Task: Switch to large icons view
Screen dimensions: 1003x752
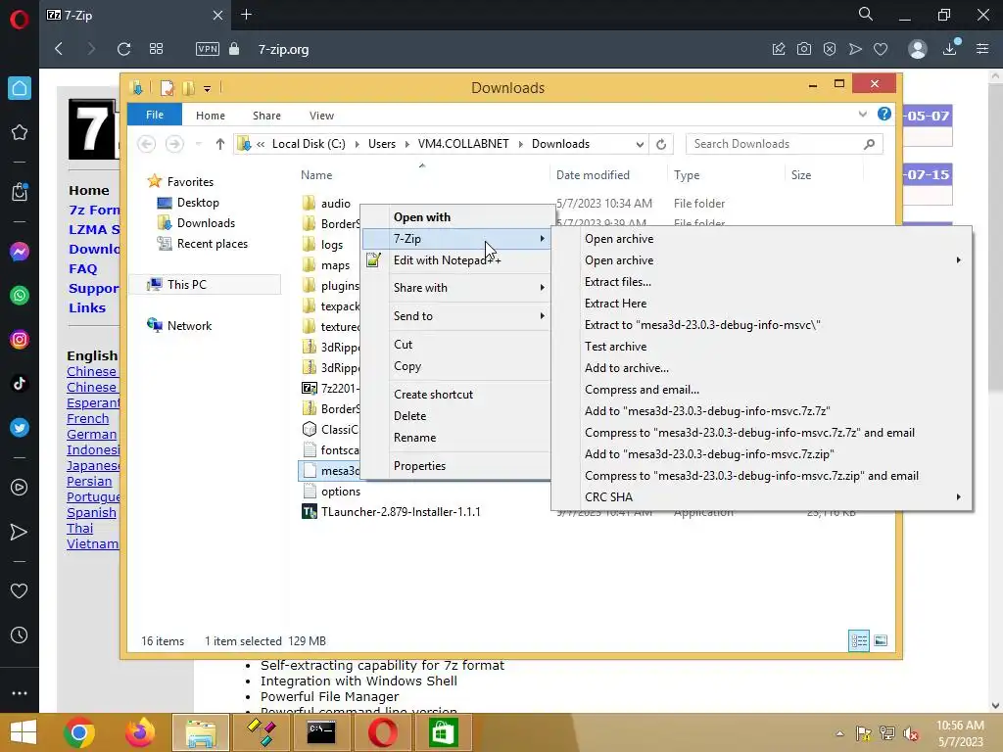Action: point(881,640)
